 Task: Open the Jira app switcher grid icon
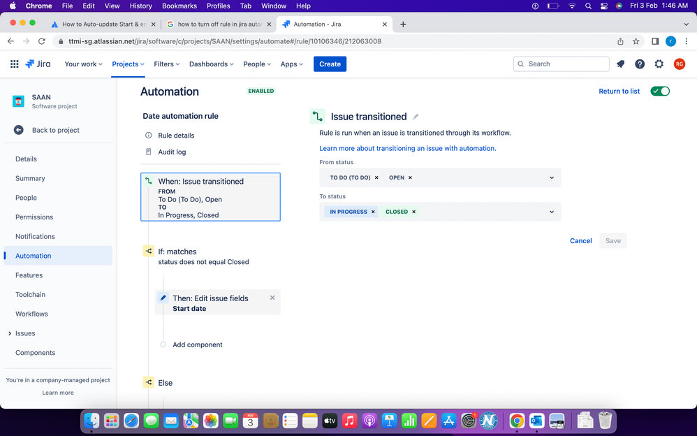coord(14,64)
